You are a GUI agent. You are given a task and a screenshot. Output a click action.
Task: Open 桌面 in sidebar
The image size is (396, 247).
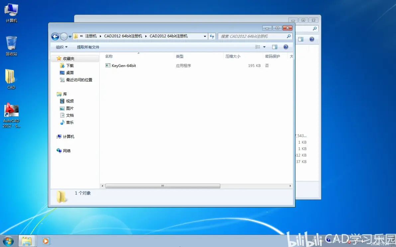coord(67,73)
